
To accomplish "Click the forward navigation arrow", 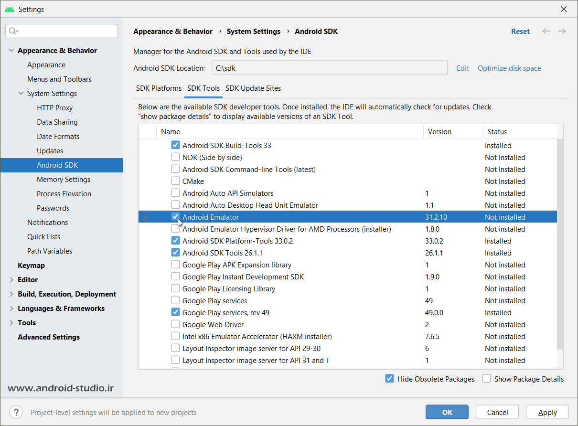I will coord(562,31).
